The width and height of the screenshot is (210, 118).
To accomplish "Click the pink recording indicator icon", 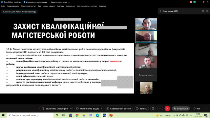I will point(191,2).
